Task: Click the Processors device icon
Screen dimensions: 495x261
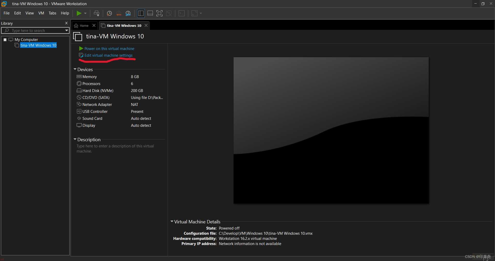Action: click(79, 83)
